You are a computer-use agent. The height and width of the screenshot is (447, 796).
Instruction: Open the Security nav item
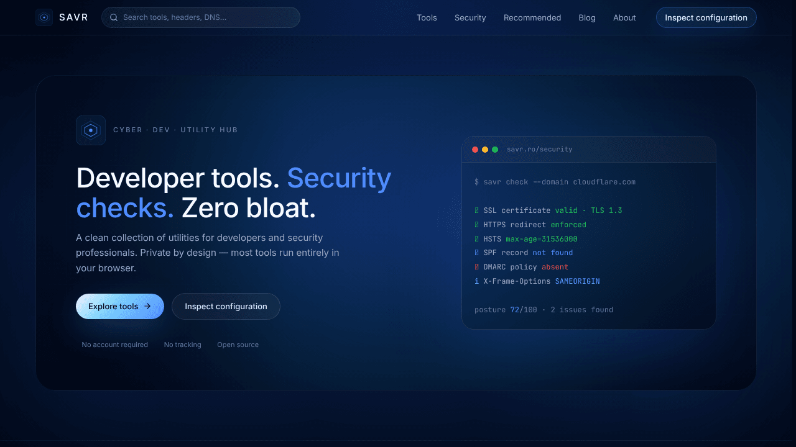(x=470, y=17)
